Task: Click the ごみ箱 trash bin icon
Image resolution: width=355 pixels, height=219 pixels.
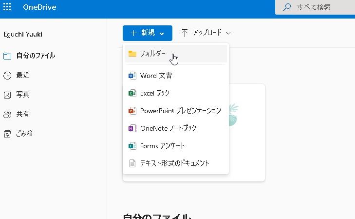Action: click(7, 134)
